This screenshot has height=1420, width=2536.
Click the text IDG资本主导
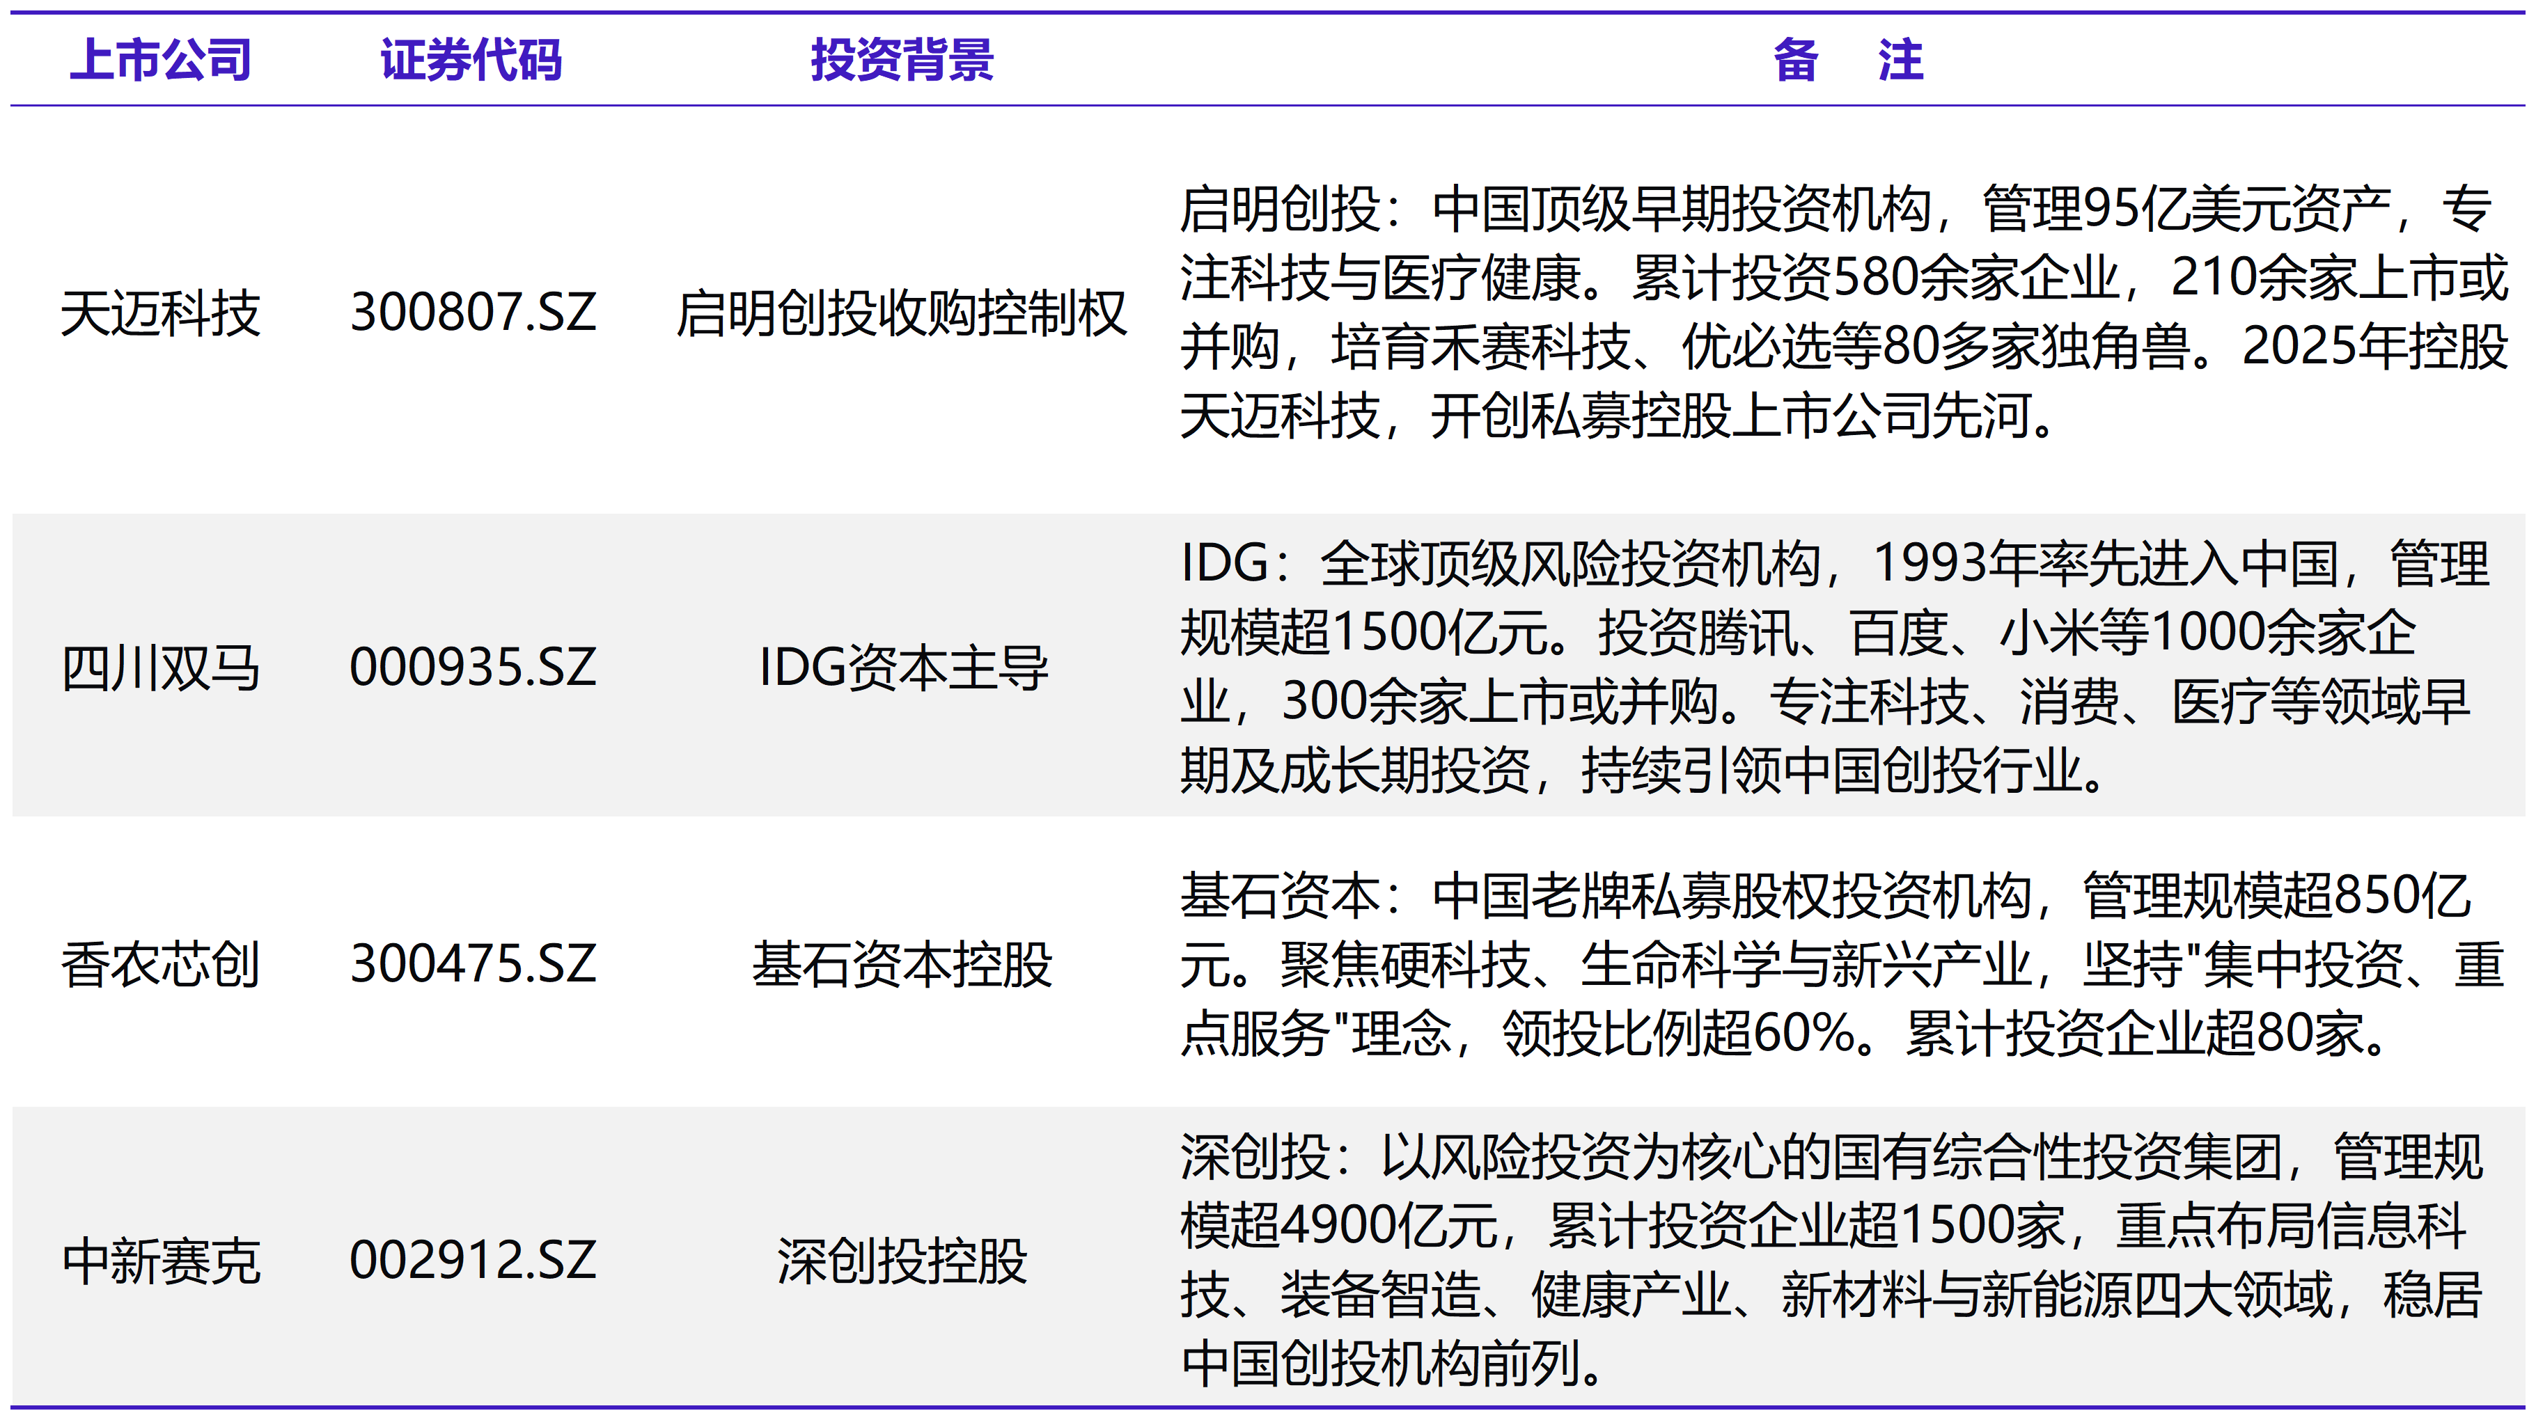[907, 665]
